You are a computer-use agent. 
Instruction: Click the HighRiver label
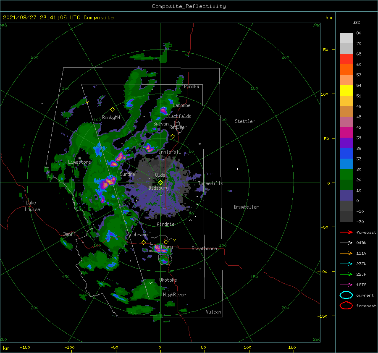point(174,295)
